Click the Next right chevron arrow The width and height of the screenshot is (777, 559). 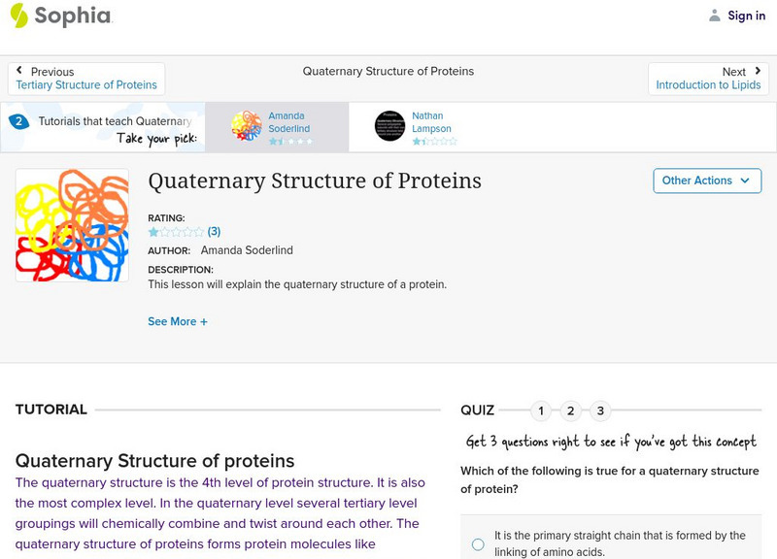(x=758, y=71)
